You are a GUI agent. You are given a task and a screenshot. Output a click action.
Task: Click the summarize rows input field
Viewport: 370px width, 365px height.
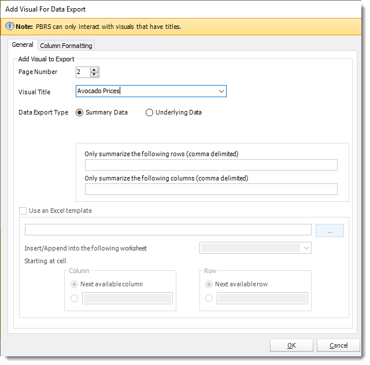click(211, 165)
